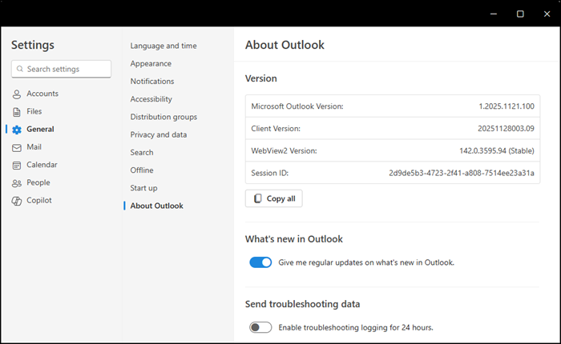Screen dimensions: 561x344
Task: Click WebView2 version 142.0.3595.94 (Stable)
Action: tap(497, 150)
